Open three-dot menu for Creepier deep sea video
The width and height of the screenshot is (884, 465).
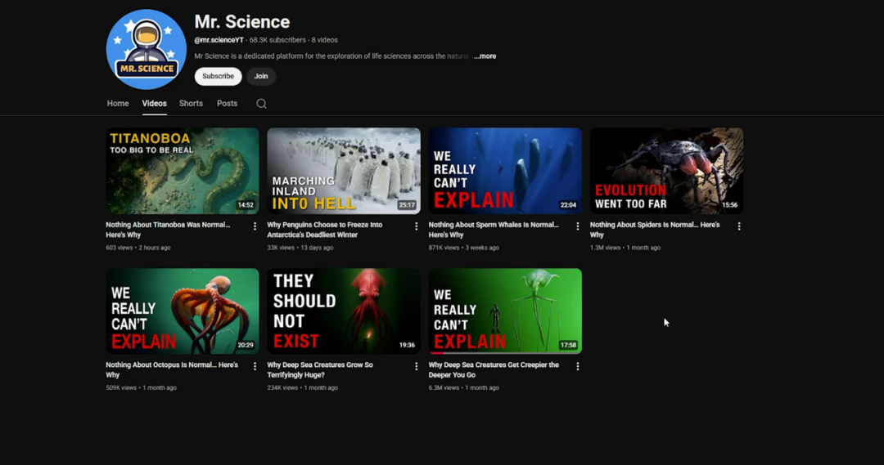577,367
